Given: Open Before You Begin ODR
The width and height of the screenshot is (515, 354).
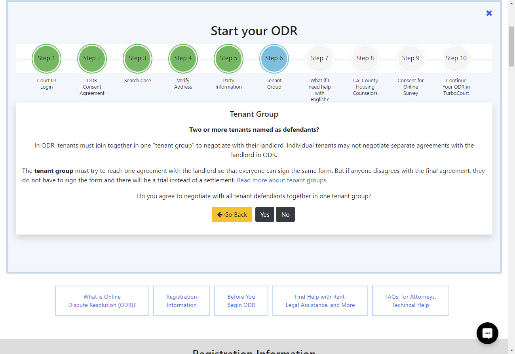Looking at the screenshot, I should (x=241, y=301).
